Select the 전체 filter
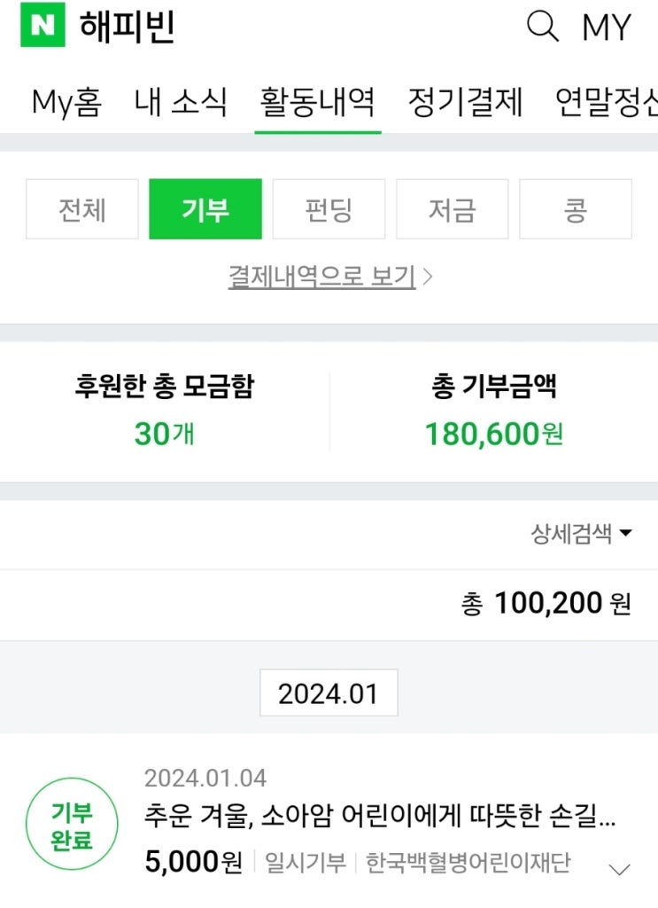Screen dimensions: 658x908 coord(82,209)
